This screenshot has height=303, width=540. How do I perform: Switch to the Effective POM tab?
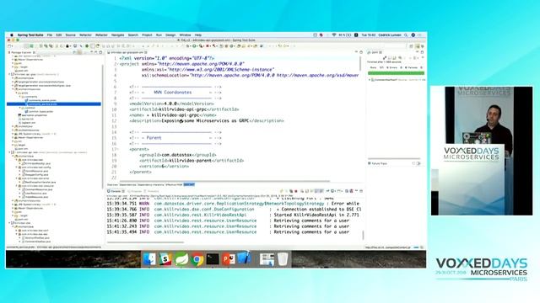pyautogui.click(x=174, y=185)
